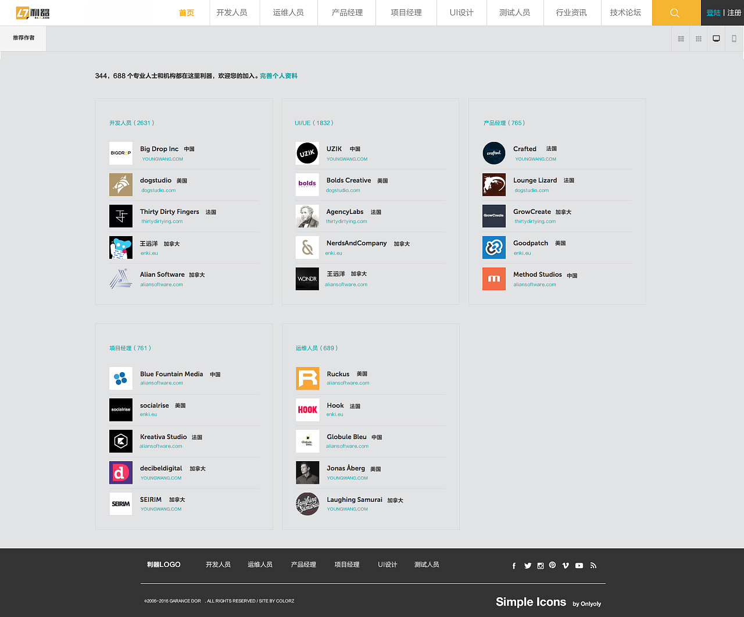Image resolution: width=744 pixels, height=617 pixels.
Task: Switch to three-column grid view
Action: (699, 39)
